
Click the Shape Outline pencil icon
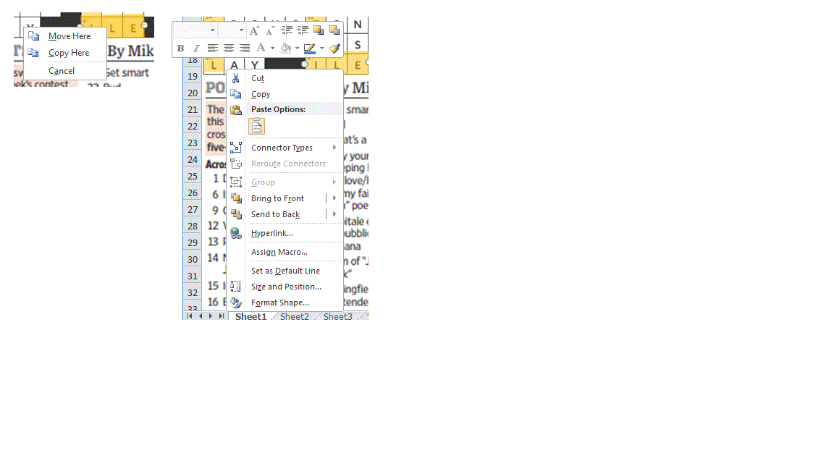point(310,48)
